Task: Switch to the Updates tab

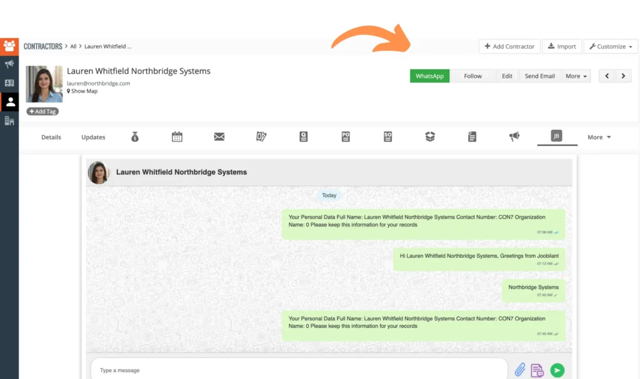Action: 92,137
